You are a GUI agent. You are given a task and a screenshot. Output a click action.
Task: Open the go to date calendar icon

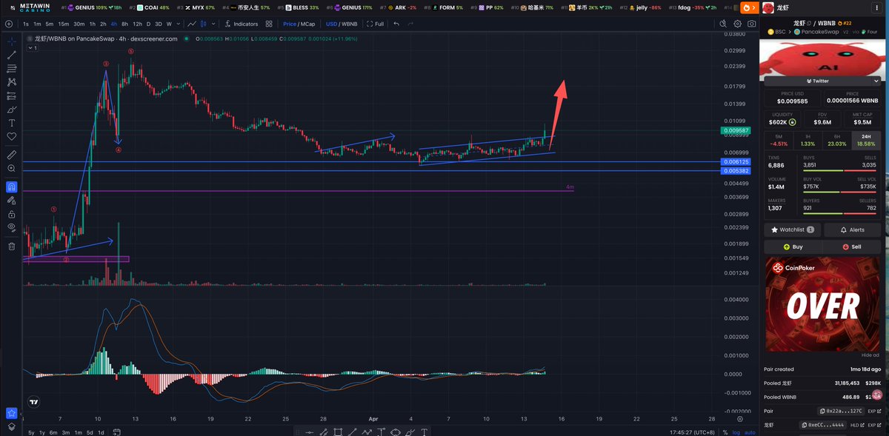[x=116, y=432]
